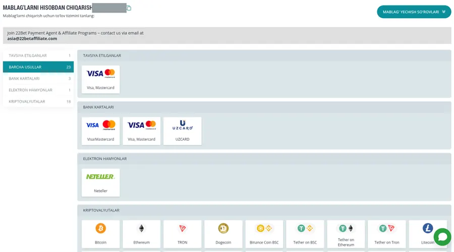The image size is (454, 252).
Task: Open the Bank Kartalari category in sidebar
Action: (x=38, y=79)
